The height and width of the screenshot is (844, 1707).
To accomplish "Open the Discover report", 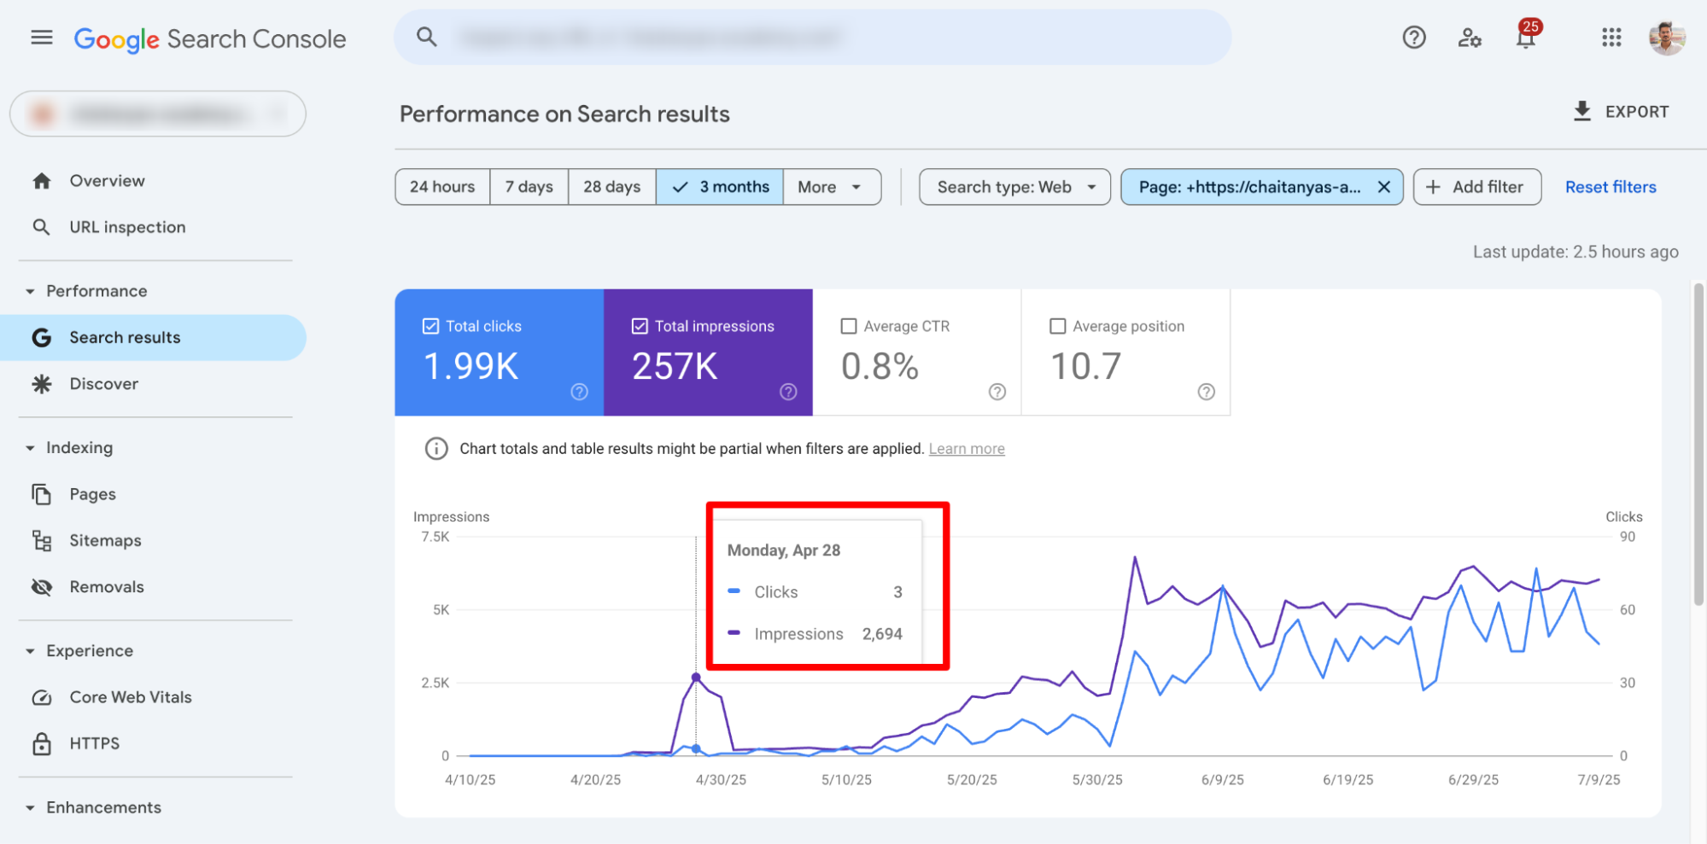I will 103,383.
